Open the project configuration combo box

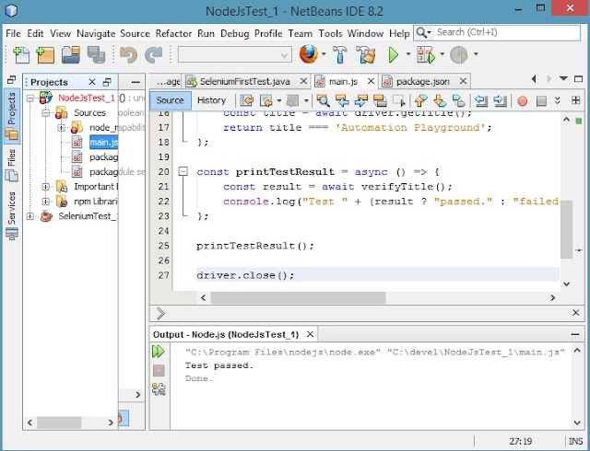235,55
